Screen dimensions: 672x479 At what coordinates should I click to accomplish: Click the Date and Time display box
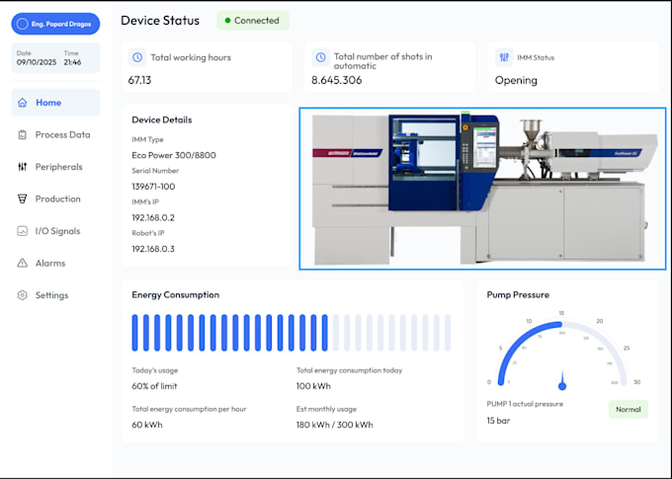coord(55,58)
